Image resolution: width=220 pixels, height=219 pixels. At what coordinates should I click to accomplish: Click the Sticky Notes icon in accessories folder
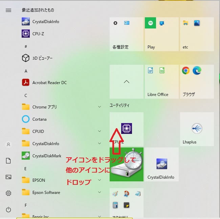click(x=127, y=205)
